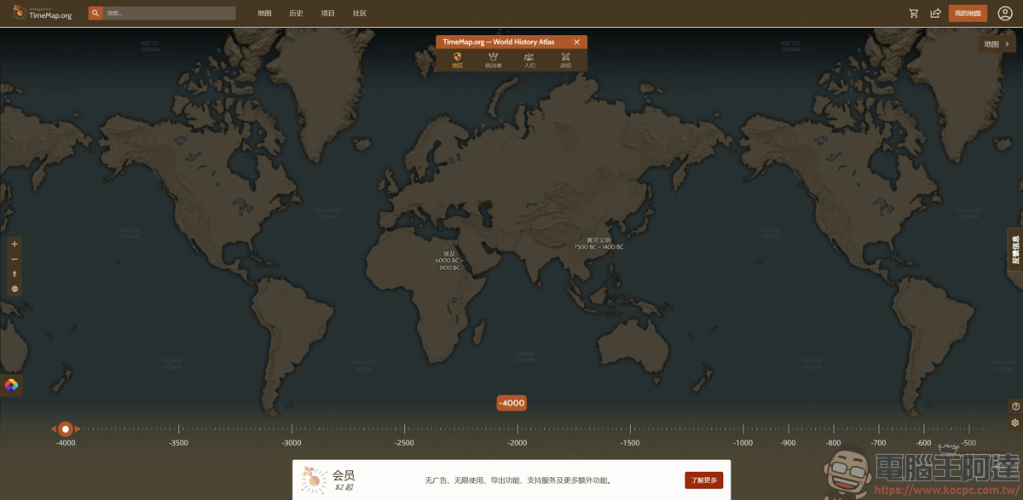1023x500 pixels.
Task: Reset map orientation with compass icon
Action: point(14,274)
